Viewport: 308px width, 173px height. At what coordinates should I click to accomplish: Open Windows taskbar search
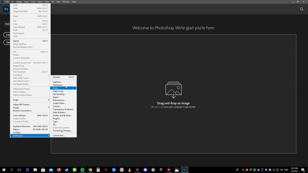click(x=12, y=170)
